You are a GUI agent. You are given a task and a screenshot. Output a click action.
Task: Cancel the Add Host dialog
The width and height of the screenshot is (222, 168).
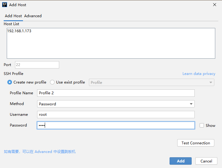tap(206, 161)
